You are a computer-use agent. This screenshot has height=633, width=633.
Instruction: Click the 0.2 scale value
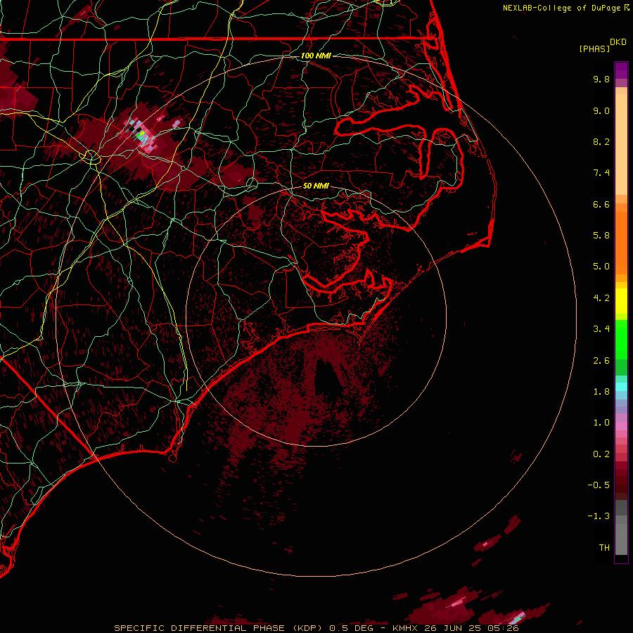coord(601,454)
